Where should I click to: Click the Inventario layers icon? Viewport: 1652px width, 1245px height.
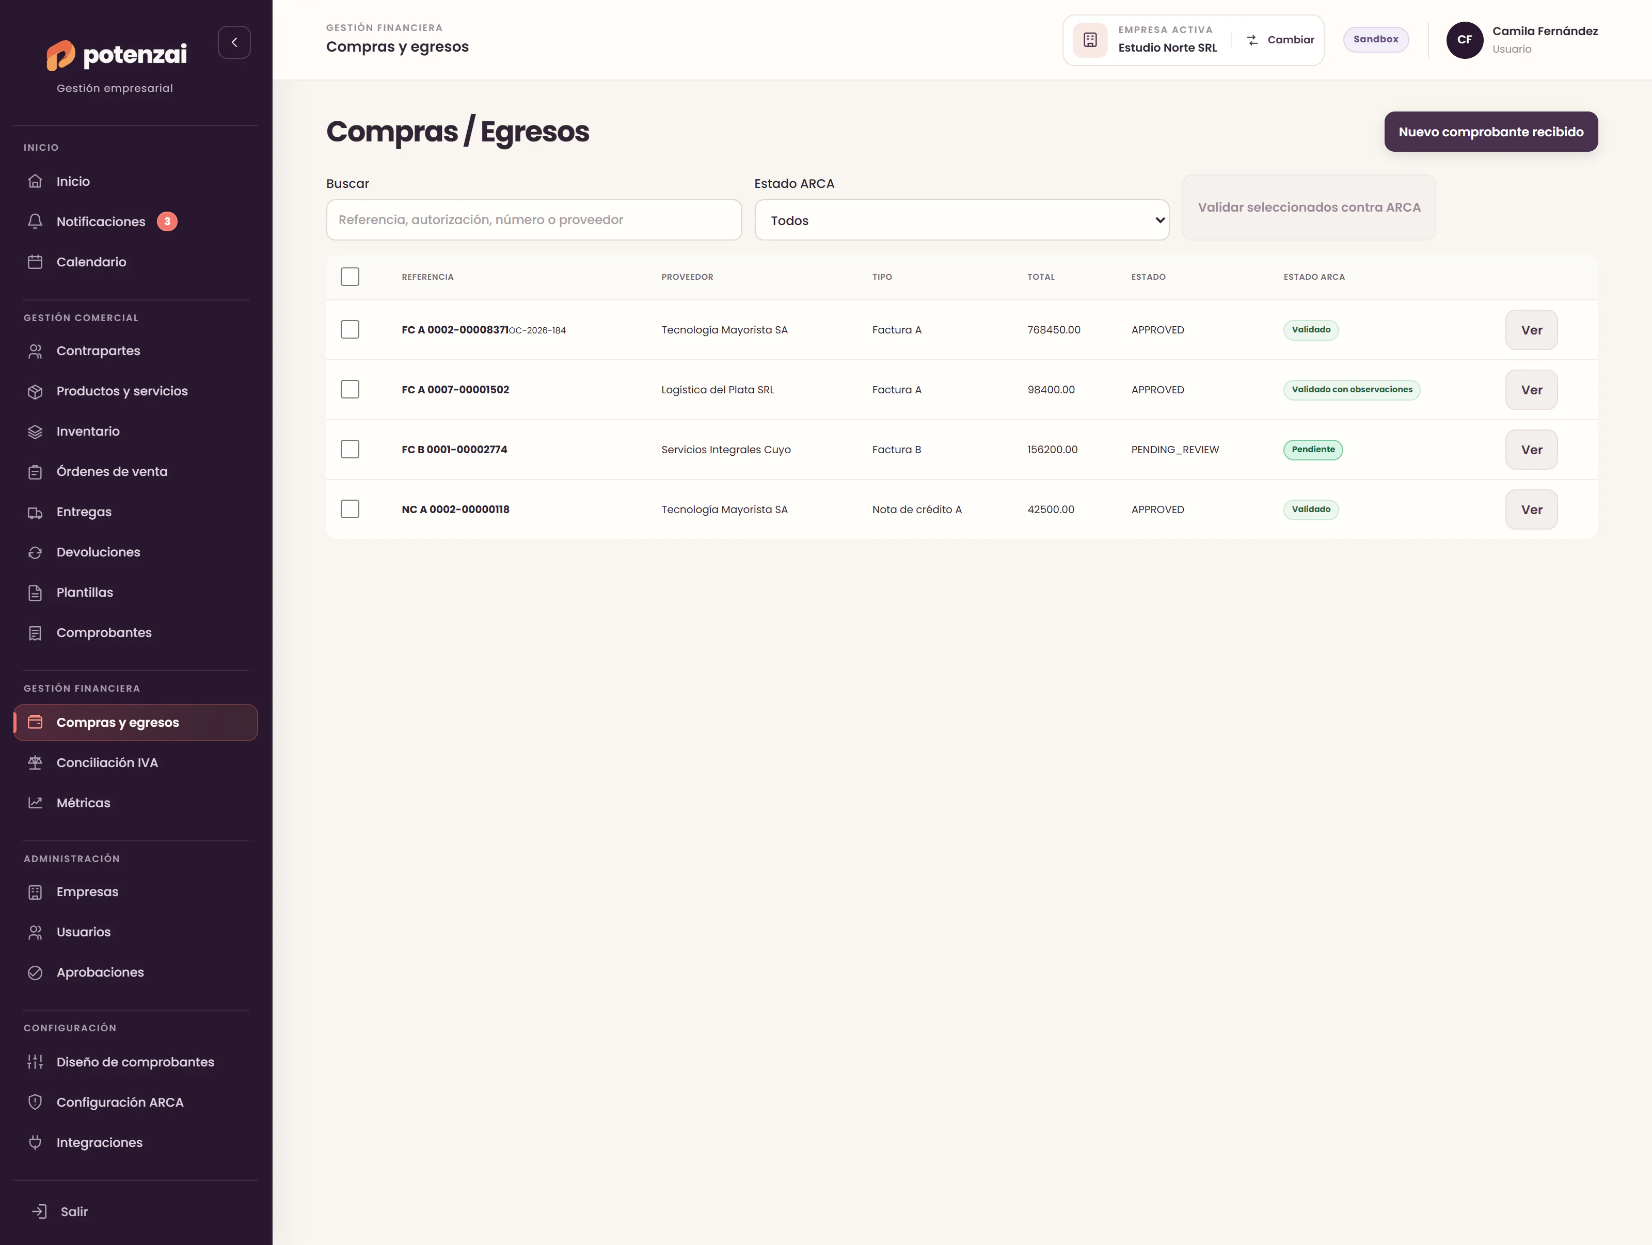click(x=35, y=432)
